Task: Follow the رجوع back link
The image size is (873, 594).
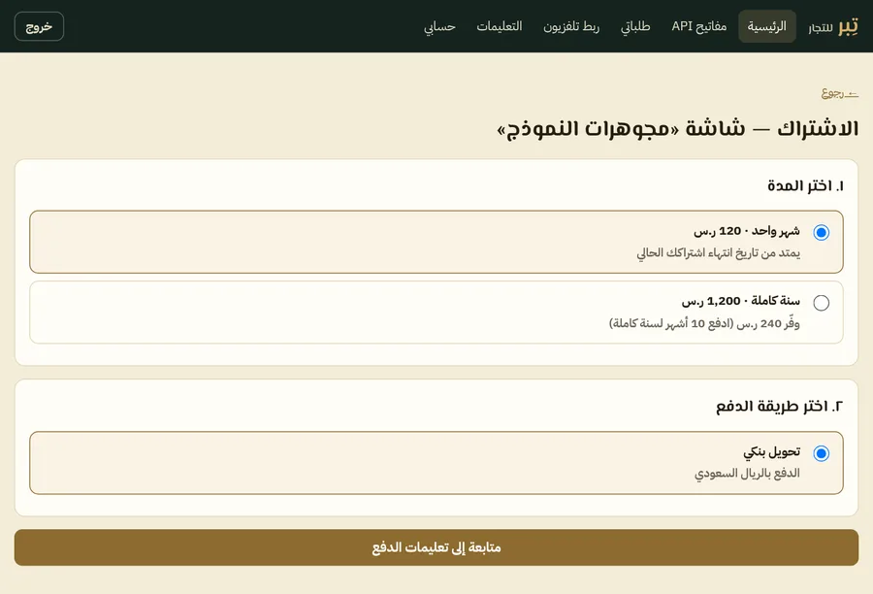Action: (840, 92)
